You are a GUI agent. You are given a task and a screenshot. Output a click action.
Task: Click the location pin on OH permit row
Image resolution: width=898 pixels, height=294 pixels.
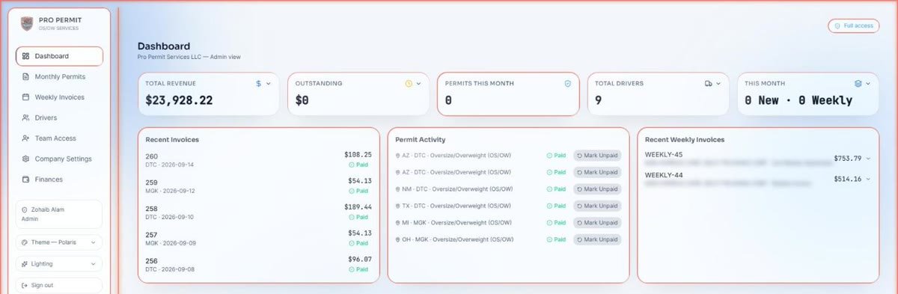(x=397, y=239)
